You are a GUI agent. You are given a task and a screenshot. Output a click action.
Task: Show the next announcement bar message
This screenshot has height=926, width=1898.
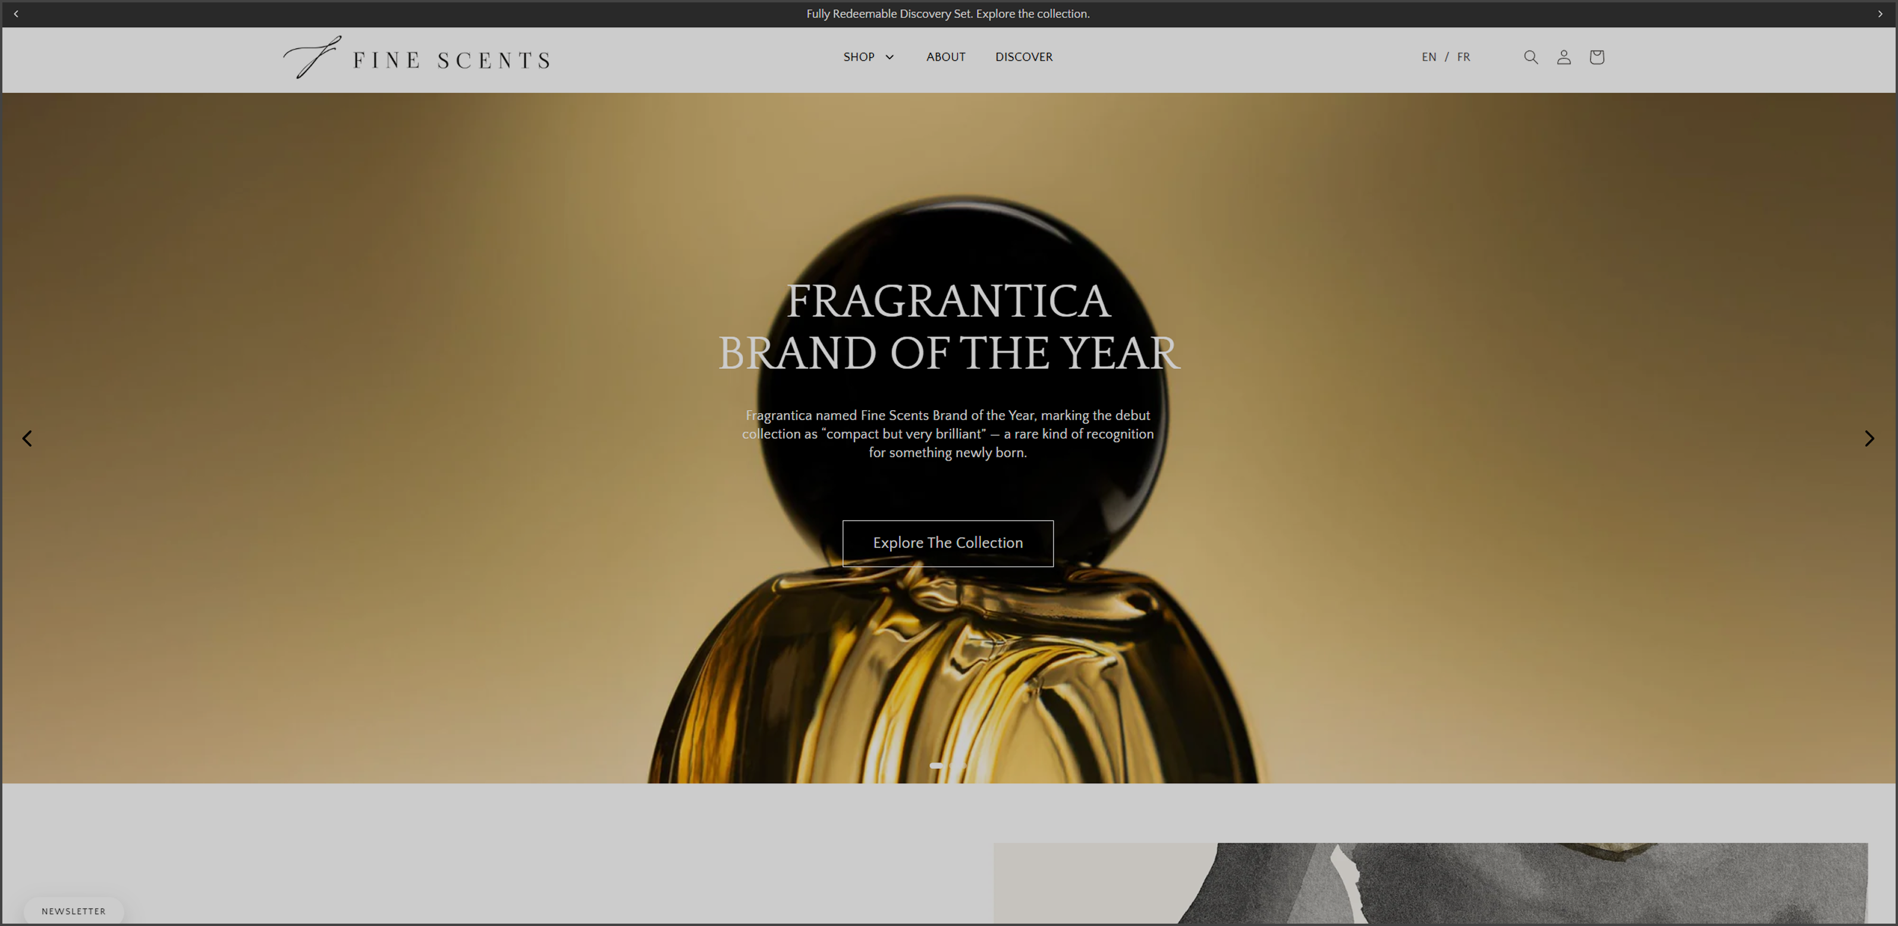1880,14
